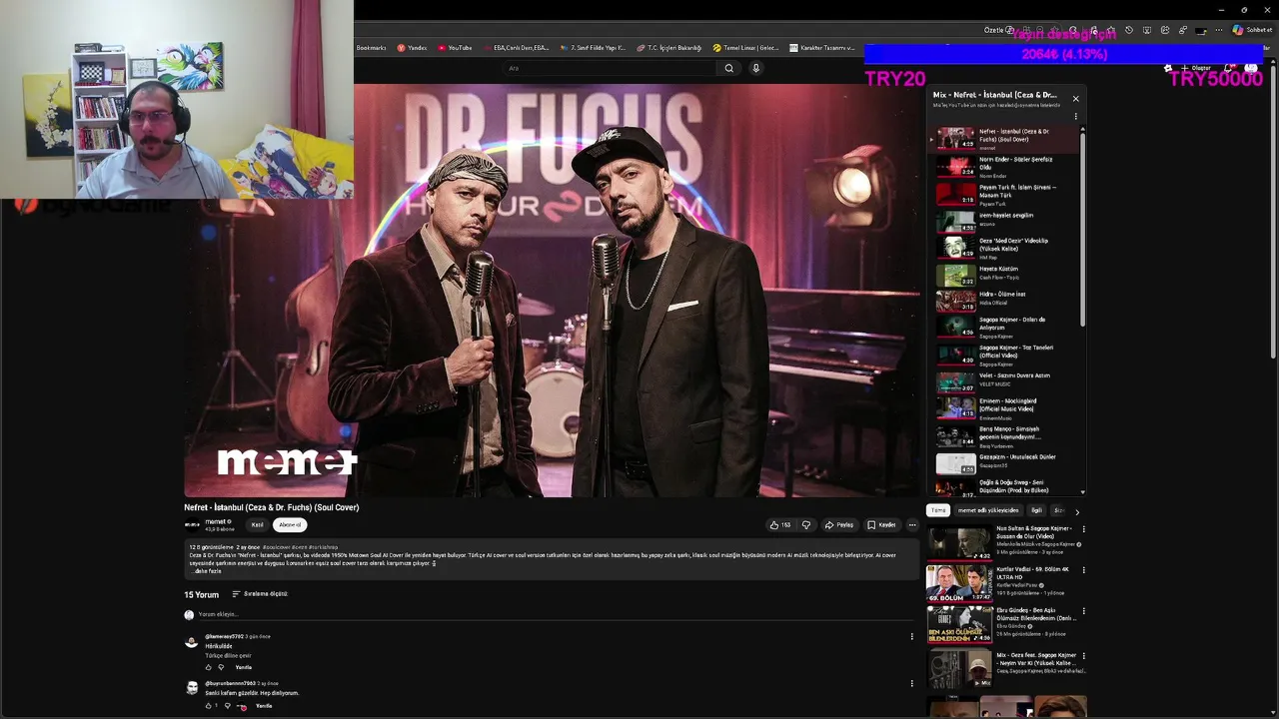Viewport: 1279px width, 719px height.
Task: Expand the description with "...daha fazla"
Action: click(207, 571)
